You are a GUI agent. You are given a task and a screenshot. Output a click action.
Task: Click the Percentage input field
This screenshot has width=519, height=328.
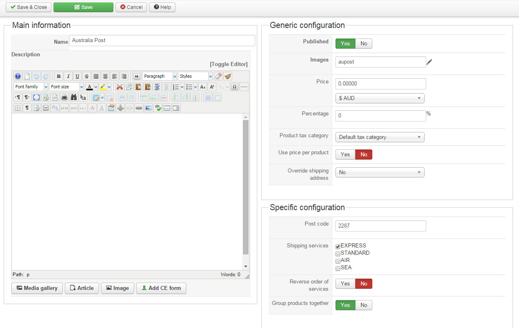click(381, 116)
